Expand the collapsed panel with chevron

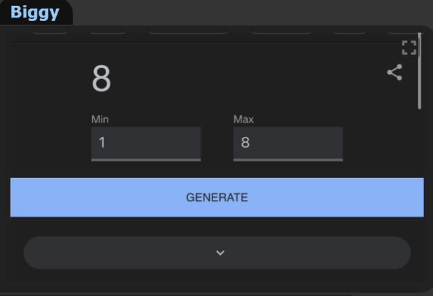[216, 253]
